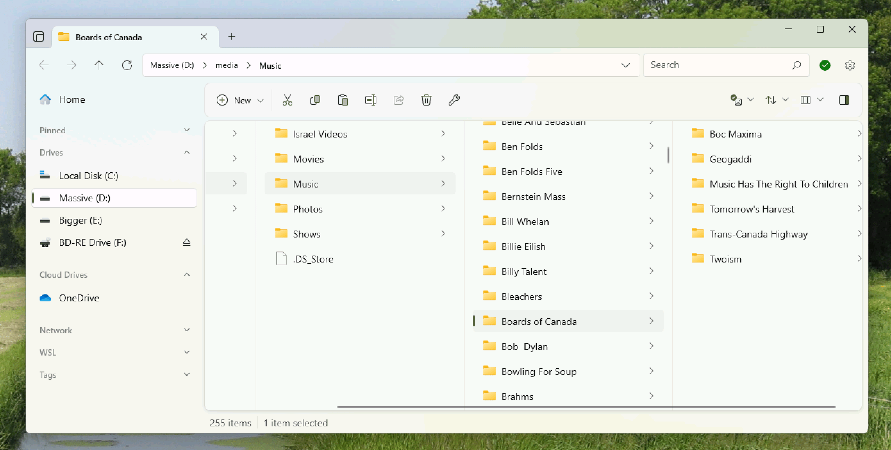Toggle the preview pane button
The width and height of the screenshot is (891, 450).
click(844, 100)
